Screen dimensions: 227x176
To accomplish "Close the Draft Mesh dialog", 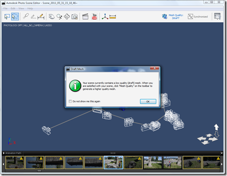I will click(154, 68).
